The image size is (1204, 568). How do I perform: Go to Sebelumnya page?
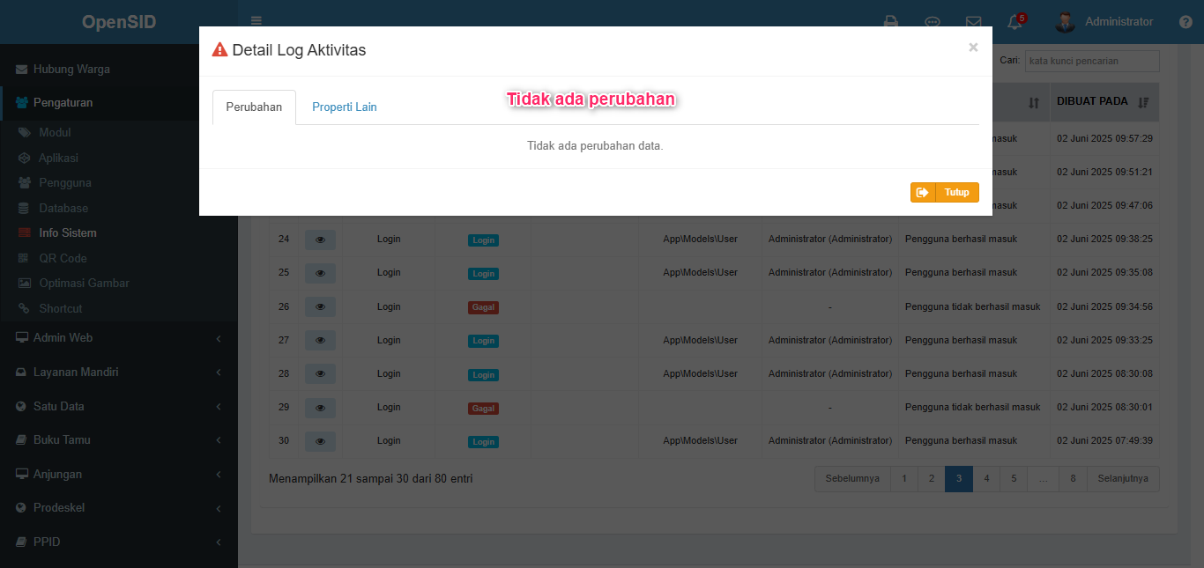pyautogui.click(x=852, y=478)
